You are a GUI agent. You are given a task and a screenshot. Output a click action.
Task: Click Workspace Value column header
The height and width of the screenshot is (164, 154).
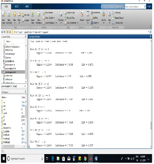point(23,97)
